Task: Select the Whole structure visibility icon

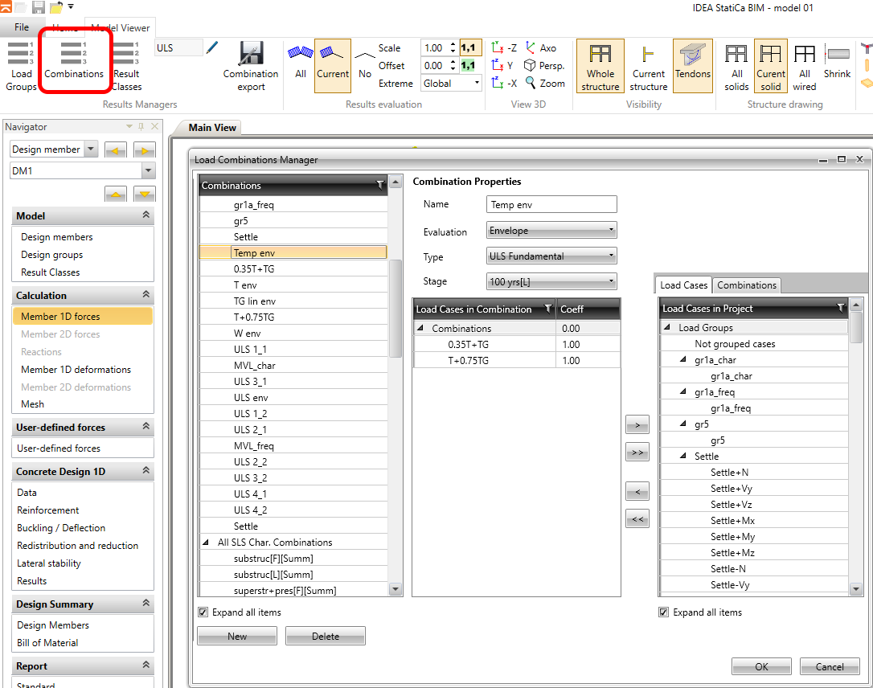Action: [x=600, y=65]
